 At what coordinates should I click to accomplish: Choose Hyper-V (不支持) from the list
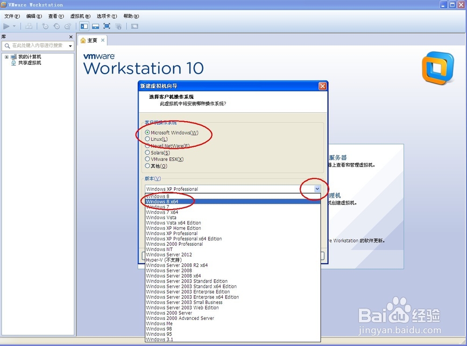[233, 260]
